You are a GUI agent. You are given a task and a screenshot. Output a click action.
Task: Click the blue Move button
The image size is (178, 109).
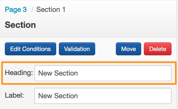tap(129, 49)
